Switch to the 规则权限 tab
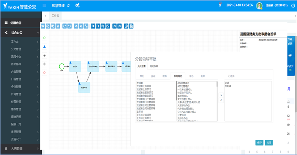This screenshot has height=155, width=297. [154, 66]
